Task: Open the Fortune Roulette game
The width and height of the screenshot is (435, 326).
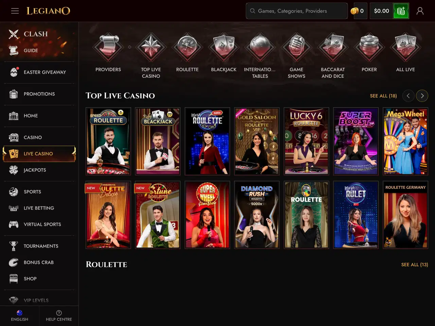Action: pyautogui.click(x=158, y=215)
